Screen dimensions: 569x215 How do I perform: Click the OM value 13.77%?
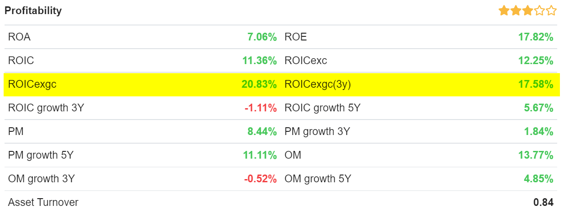(536, 155)
